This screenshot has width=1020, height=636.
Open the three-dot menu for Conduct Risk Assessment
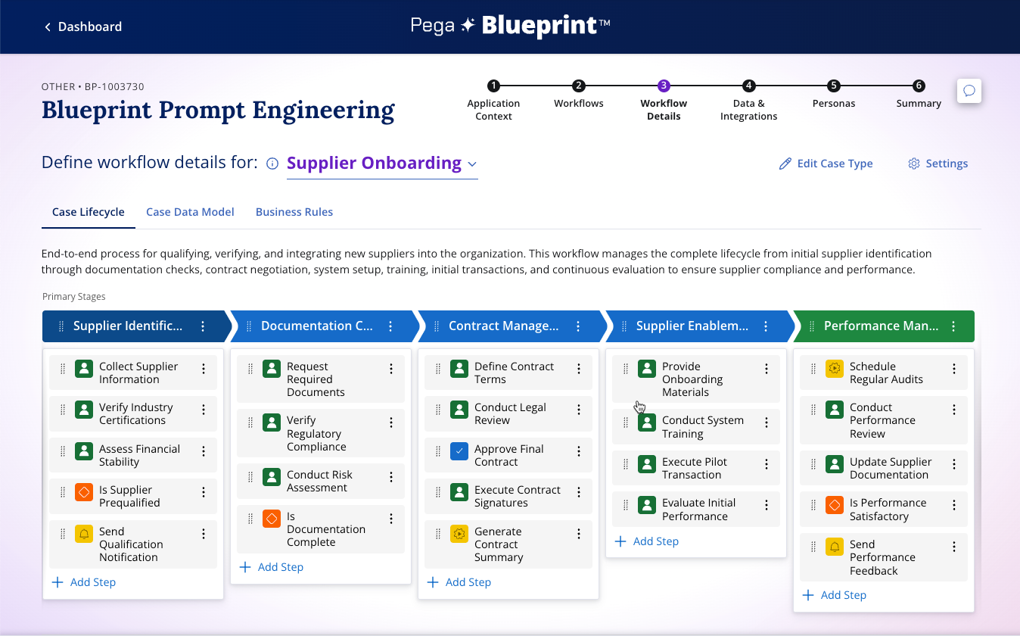pos(391,477)
